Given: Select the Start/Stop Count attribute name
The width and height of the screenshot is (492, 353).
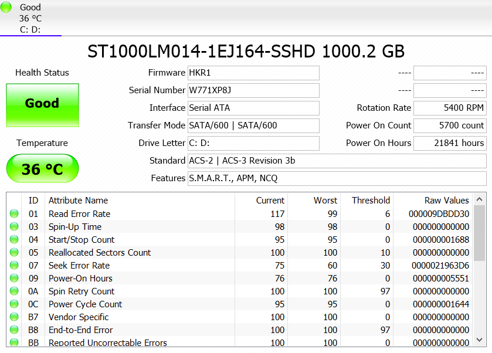Looking at the screenshot, I should point(82,240).
